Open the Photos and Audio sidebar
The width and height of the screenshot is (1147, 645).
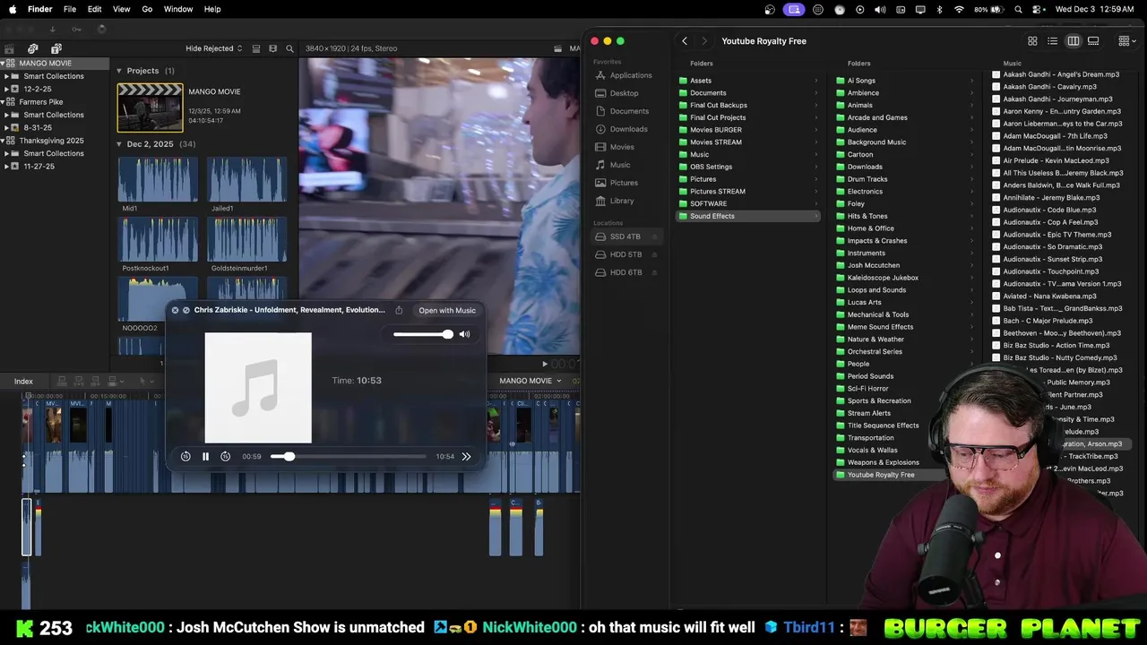click(32, 48)
